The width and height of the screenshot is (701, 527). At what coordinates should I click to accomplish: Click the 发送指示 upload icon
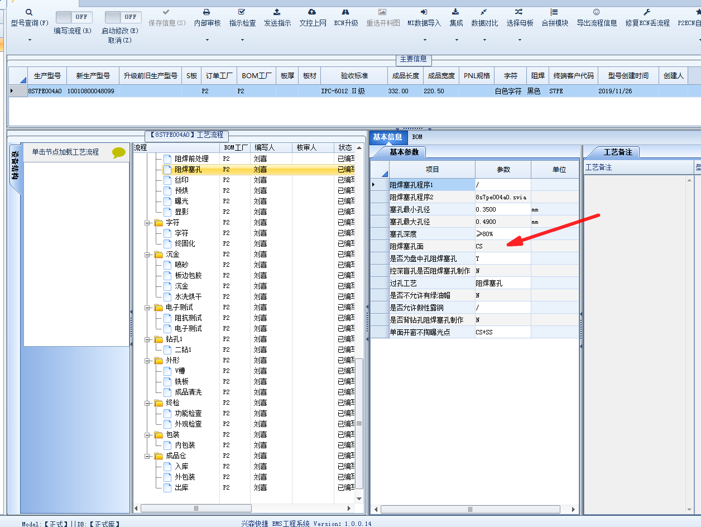tap(277, 12)
